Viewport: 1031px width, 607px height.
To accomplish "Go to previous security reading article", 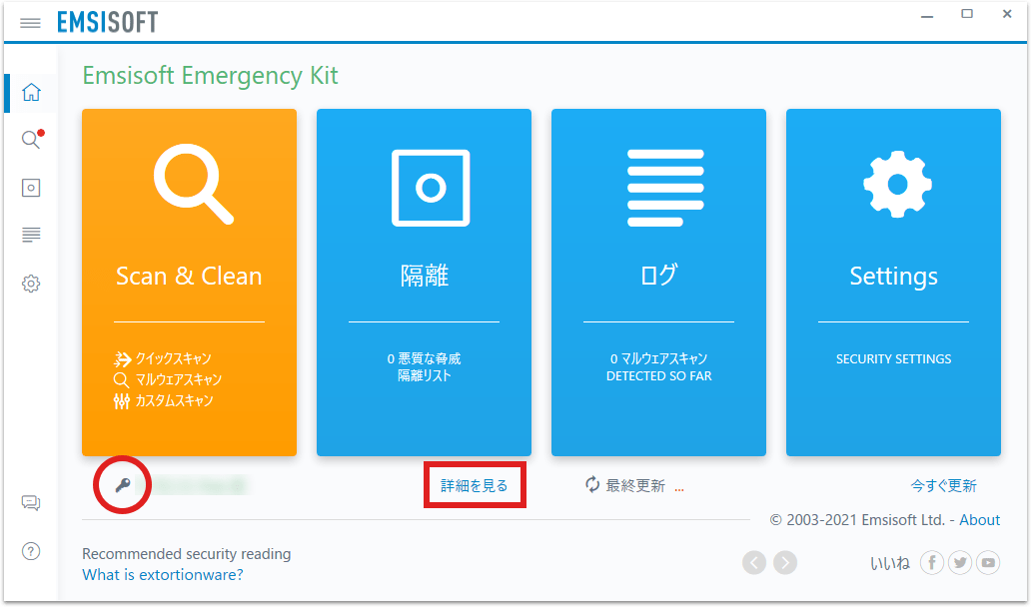I will [754, 563].
